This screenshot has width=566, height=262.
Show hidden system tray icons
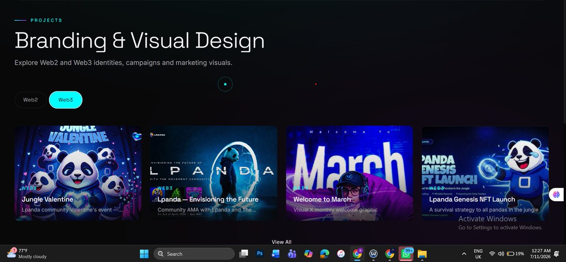[464, 254]
